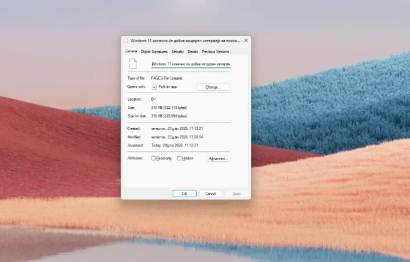Close the properties dialog with X
This screenshot has height=262, width=410.
pyautogui.click(x=246, y=41)
